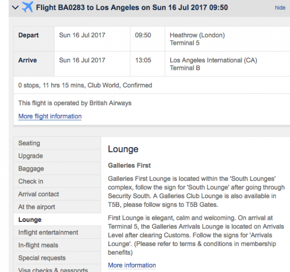View In-flight meals options
The height and width of the screenshot is (272, 290).
[x=57, y=245]
